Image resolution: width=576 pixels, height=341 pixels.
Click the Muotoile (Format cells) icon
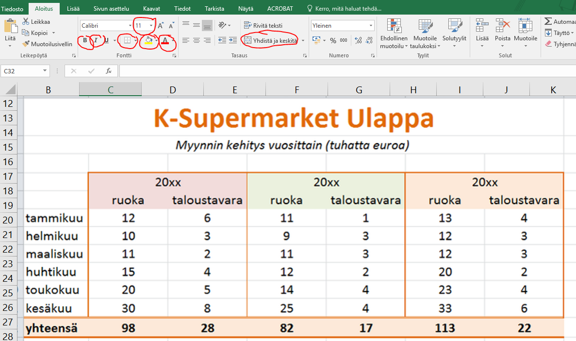[526, 26]
